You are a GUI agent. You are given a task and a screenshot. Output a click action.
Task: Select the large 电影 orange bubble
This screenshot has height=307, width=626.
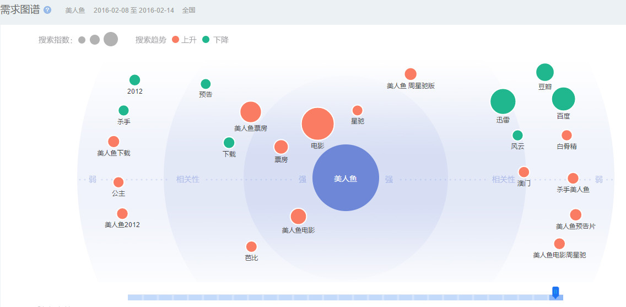click(317, 124)
